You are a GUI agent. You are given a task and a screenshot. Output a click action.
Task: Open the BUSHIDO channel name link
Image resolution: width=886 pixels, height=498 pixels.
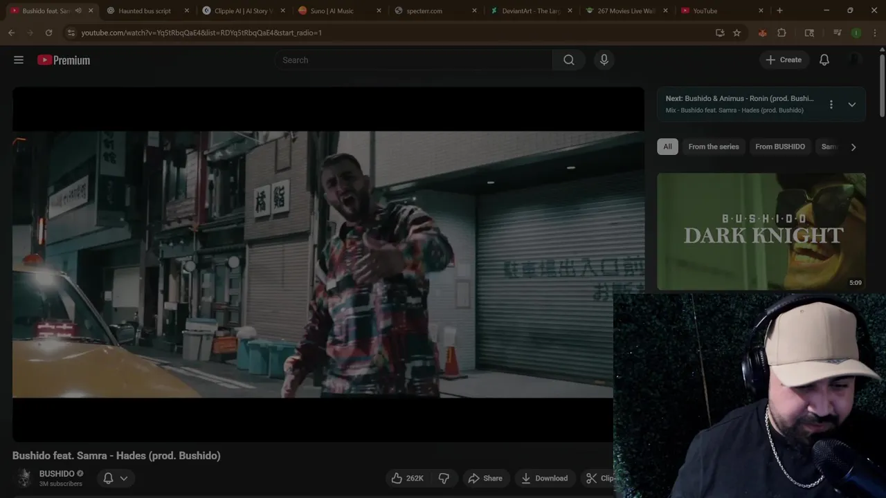click(x=57, y=474)
